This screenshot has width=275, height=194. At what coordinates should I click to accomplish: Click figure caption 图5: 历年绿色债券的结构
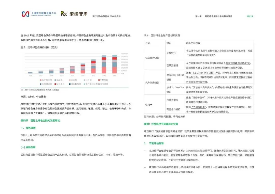coord(39,47)
